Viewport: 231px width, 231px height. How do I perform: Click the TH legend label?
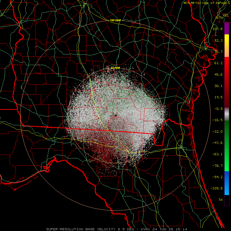point(220,200)
